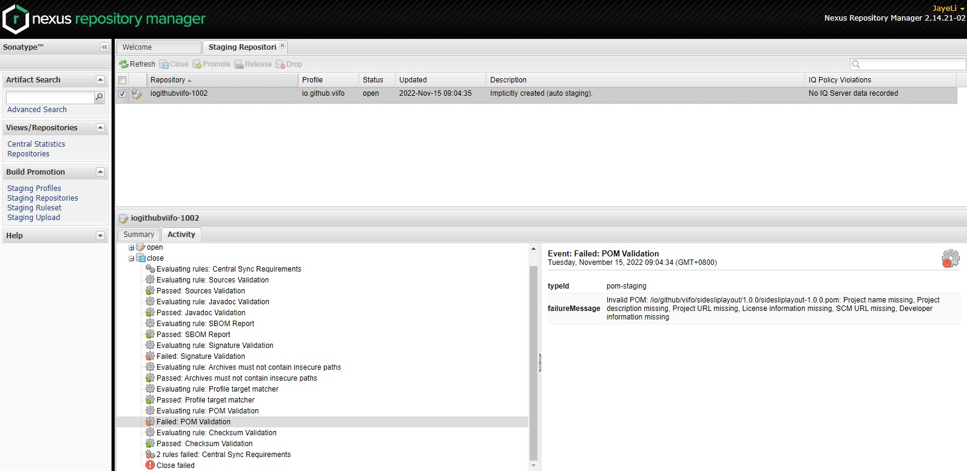Click the close node folder icon
The height and width of the screenshot is (471, 967).
coord(141,258)
